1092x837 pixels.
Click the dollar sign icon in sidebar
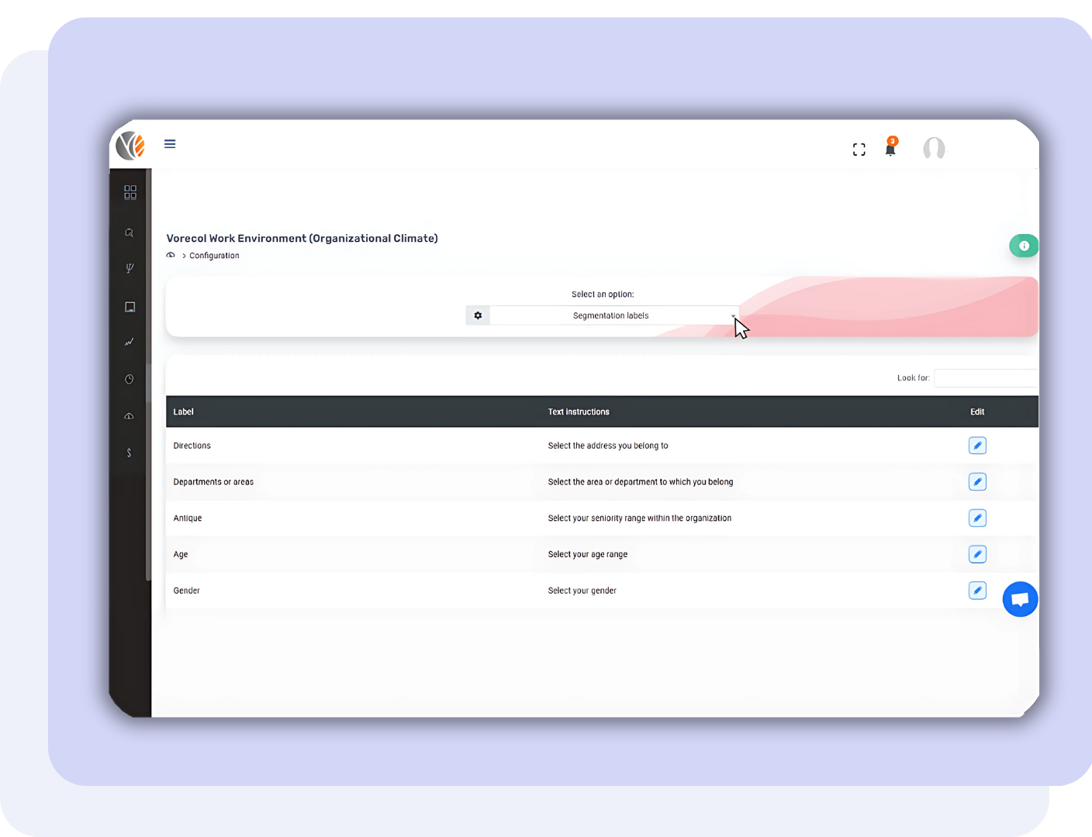point(129,453)
